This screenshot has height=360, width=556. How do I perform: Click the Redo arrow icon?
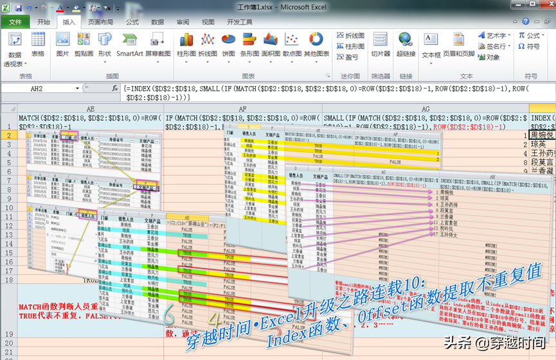[44, 8]
